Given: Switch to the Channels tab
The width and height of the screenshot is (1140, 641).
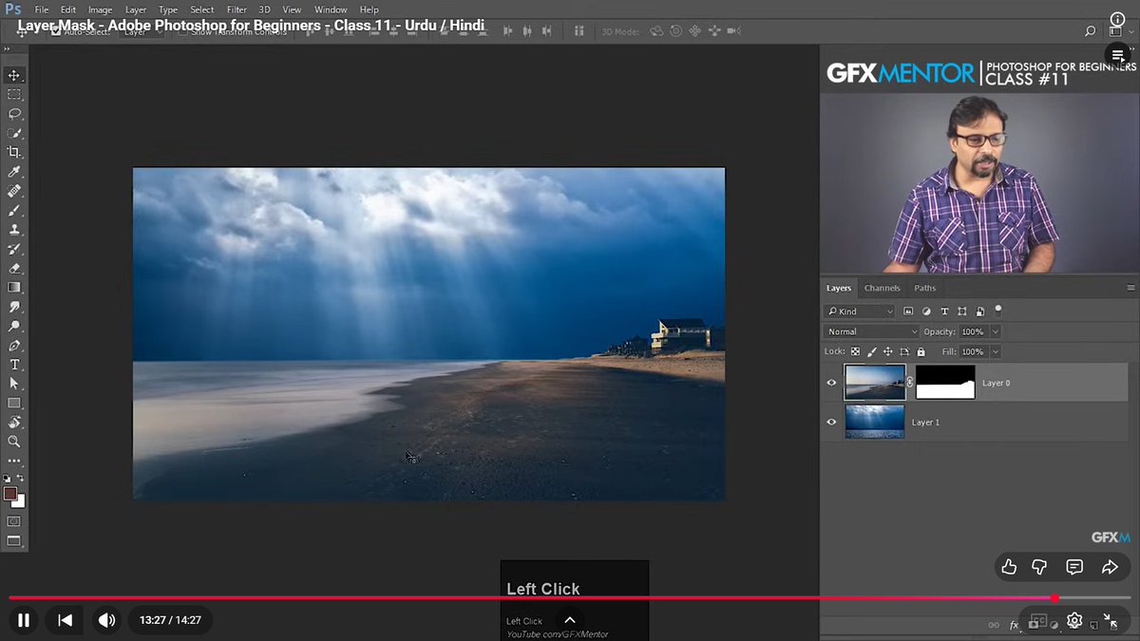Looking at the screenshot, I should pyautogui.click(x=882, y=288).
